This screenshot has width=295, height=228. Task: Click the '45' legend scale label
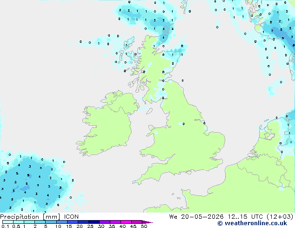point(133,226)
